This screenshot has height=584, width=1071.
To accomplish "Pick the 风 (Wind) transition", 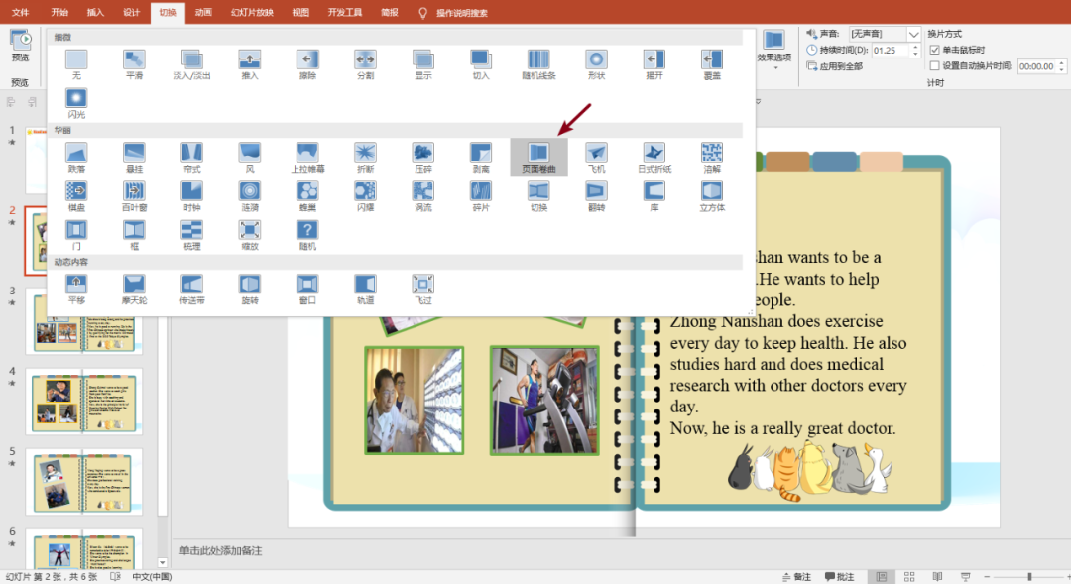I will pyautogui.click(x=249, y=157).
